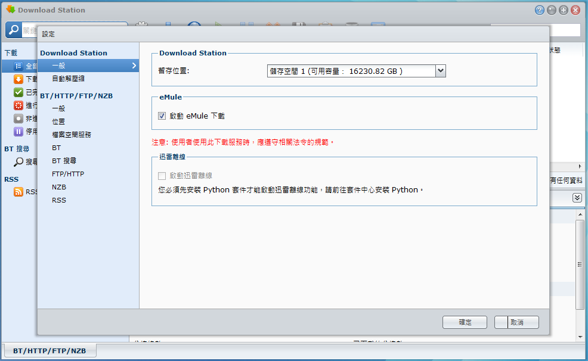The width and height of the screenshot is (588, 361).
Task: Click 確定 button to confirm settings
Action: [465, 322]
